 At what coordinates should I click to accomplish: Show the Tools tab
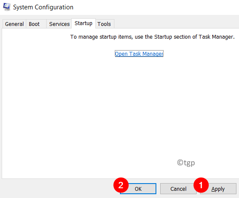tap(104, 24)
